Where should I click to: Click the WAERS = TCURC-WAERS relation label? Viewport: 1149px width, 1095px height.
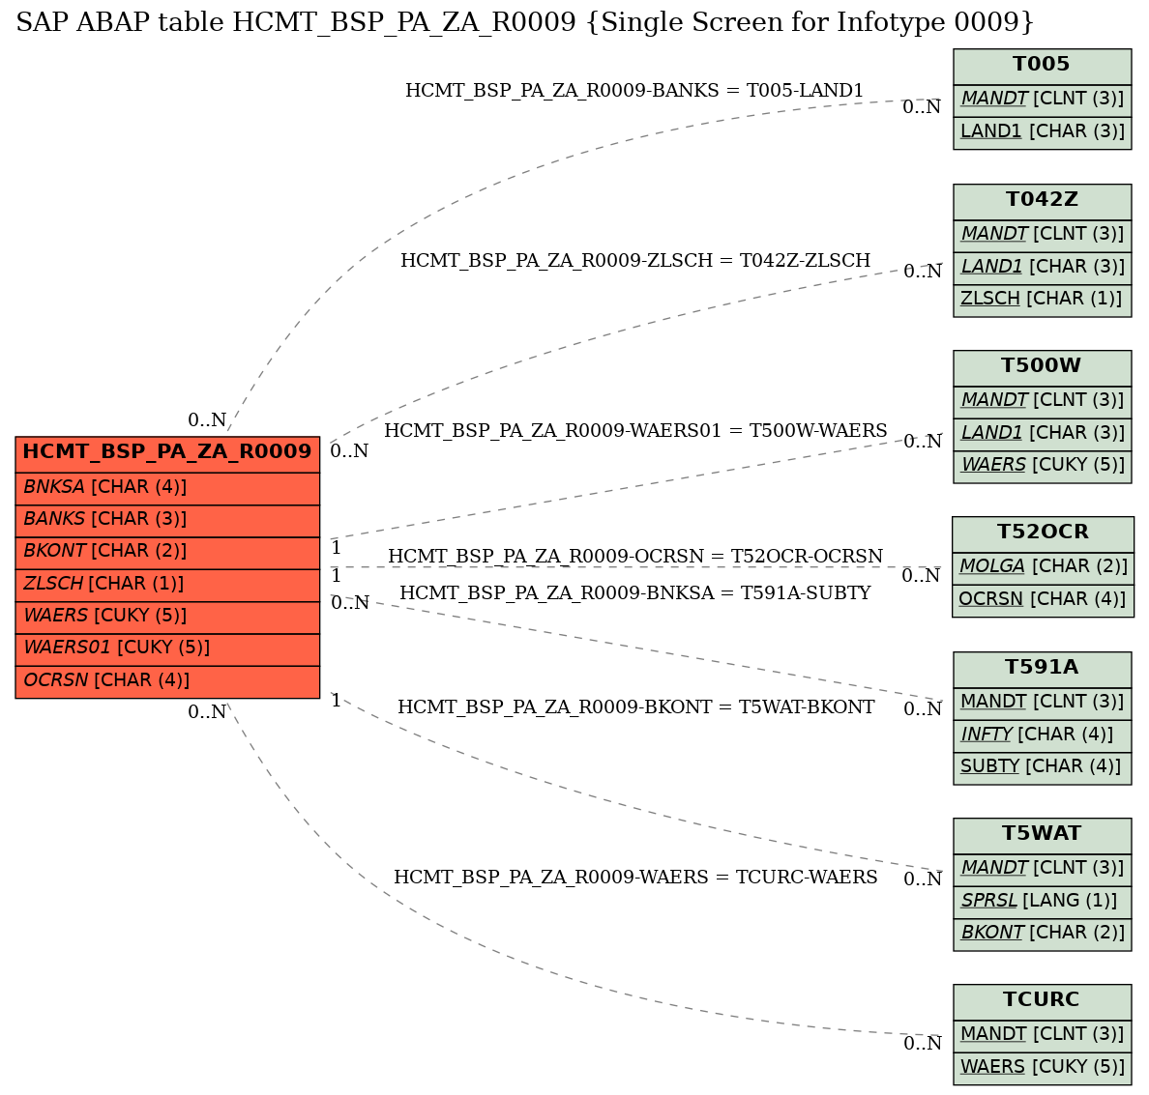tap(635, 877)
